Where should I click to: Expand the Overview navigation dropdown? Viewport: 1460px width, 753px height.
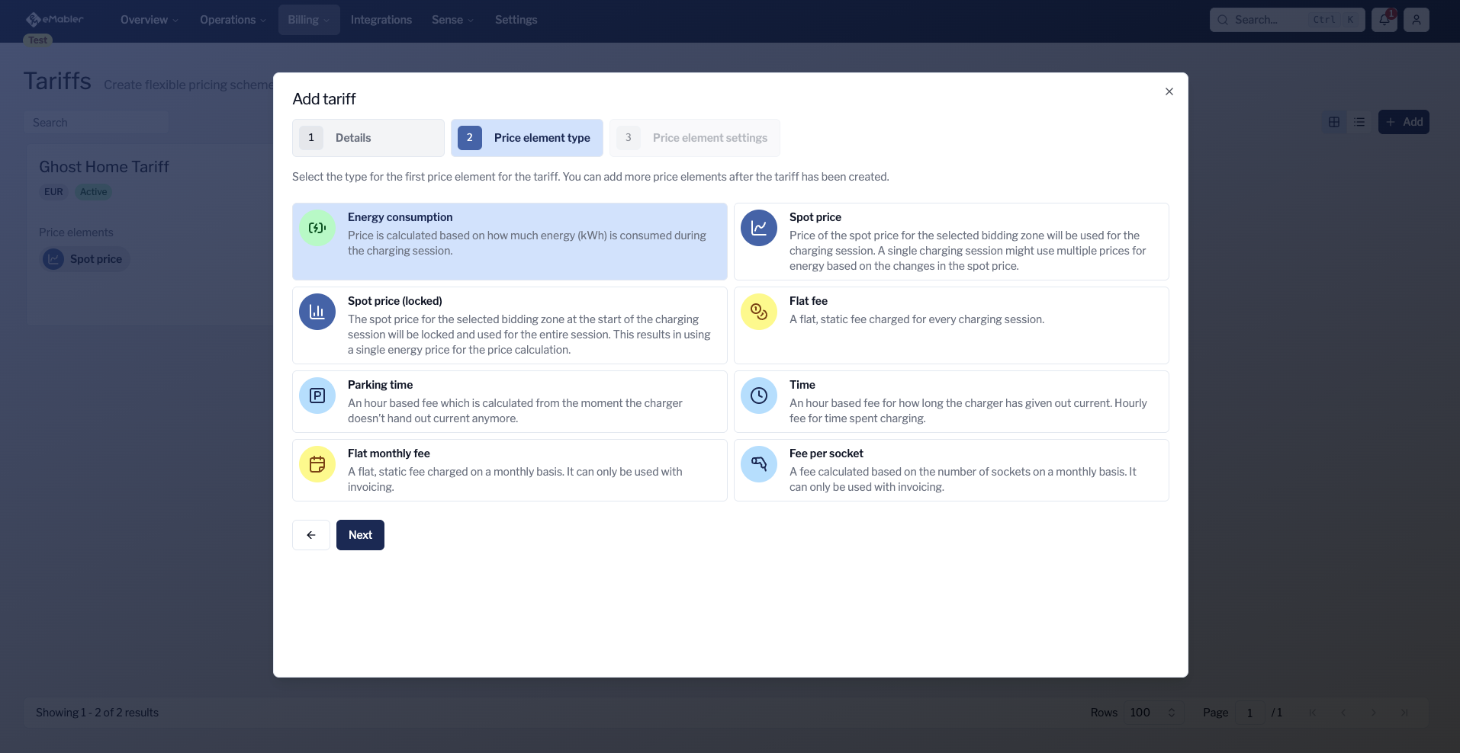[x=149, y=20]
